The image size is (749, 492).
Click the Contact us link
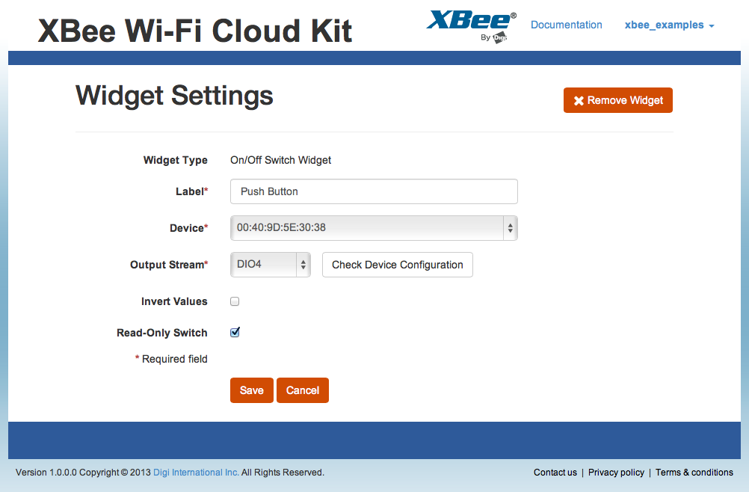[555, 473]
